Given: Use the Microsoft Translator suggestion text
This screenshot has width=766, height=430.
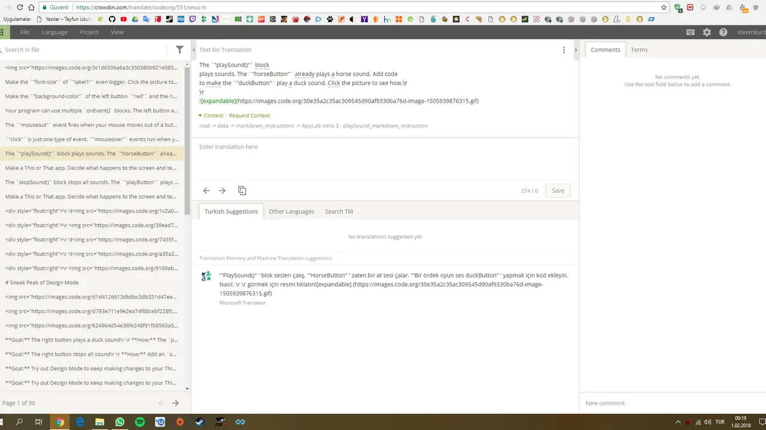Looking at the screenshot, I should coord(393,284).
